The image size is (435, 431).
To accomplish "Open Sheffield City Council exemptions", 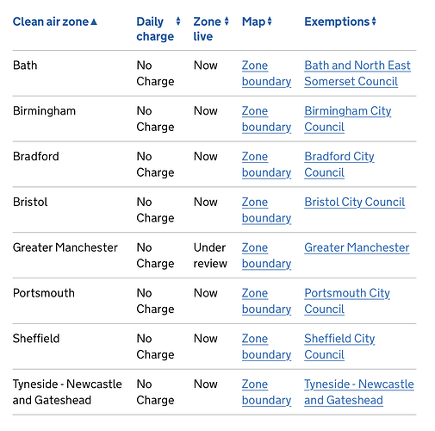I will pyautogui.click(x=339, y=347).
